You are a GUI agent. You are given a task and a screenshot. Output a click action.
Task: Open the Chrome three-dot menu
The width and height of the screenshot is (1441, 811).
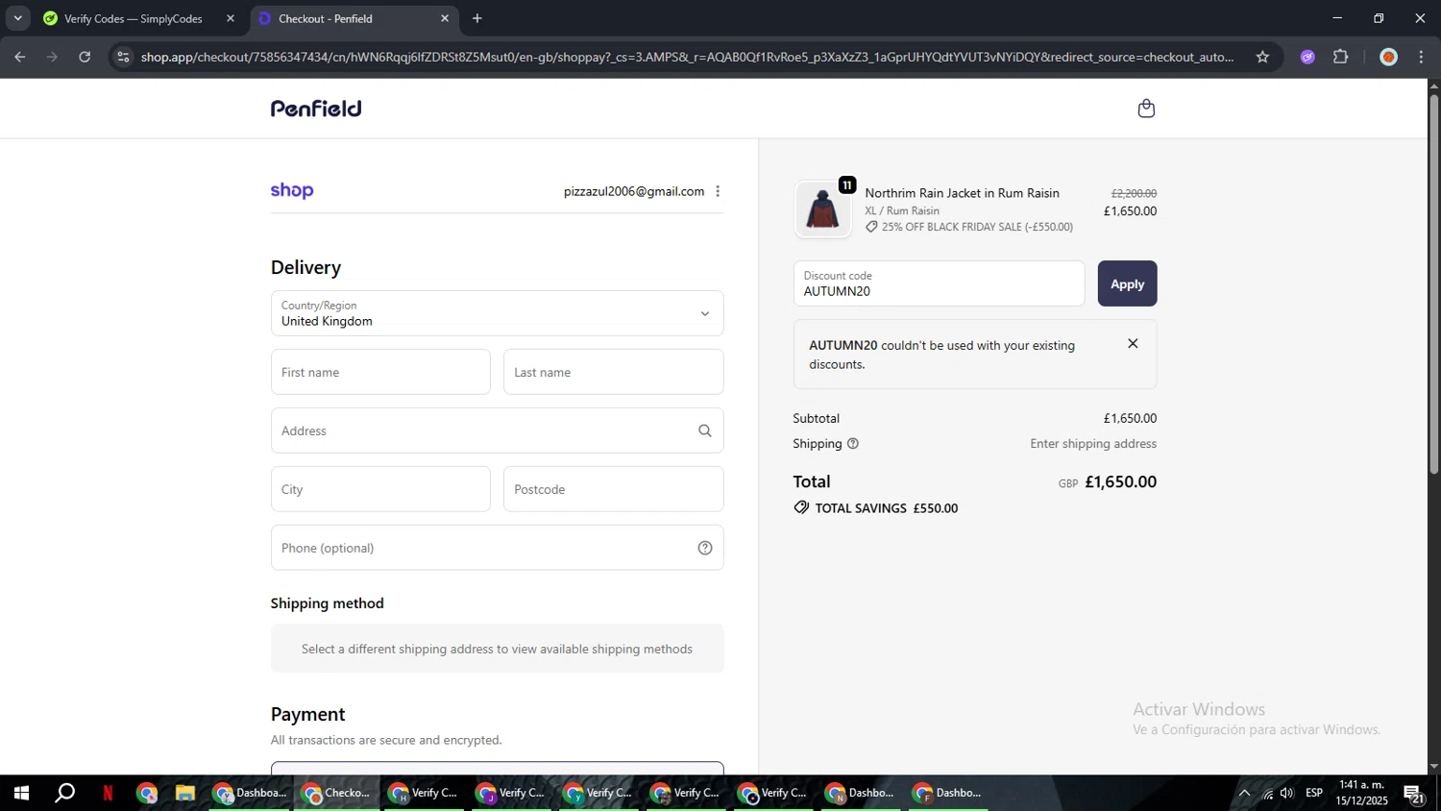tap(1421, 57)
